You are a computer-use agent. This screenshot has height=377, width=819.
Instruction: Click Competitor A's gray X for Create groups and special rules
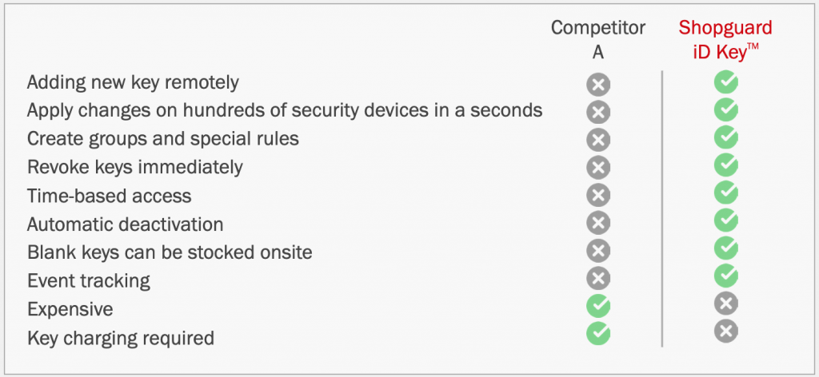[598, 140]
